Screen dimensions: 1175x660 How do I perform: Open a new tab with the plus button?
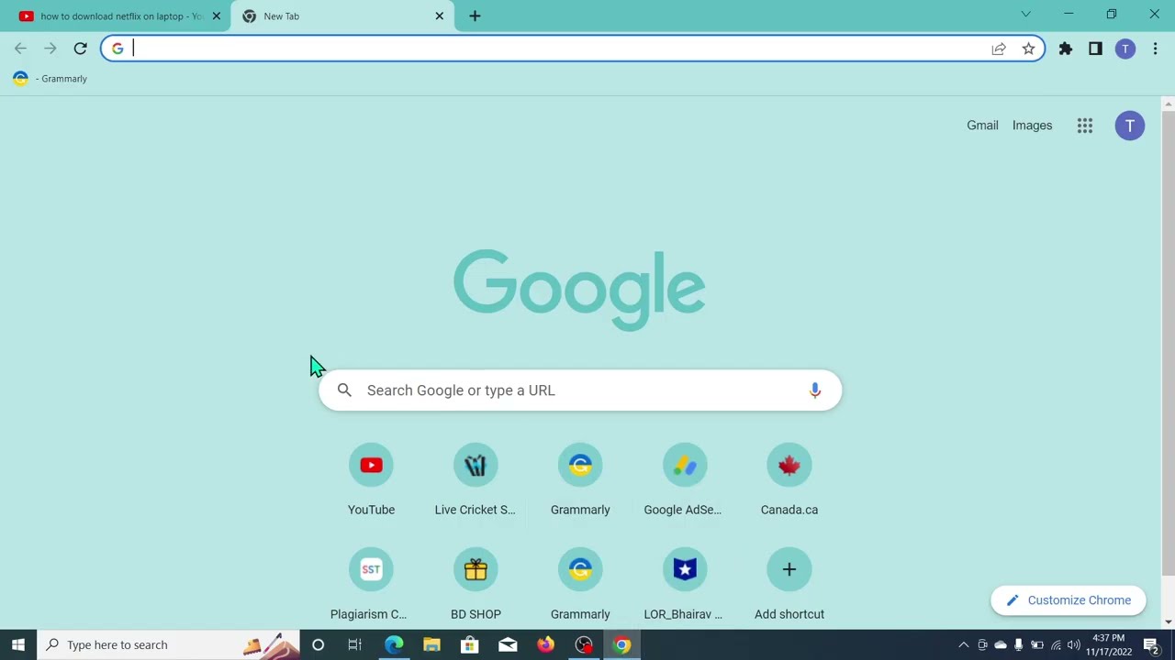point(475,16)
